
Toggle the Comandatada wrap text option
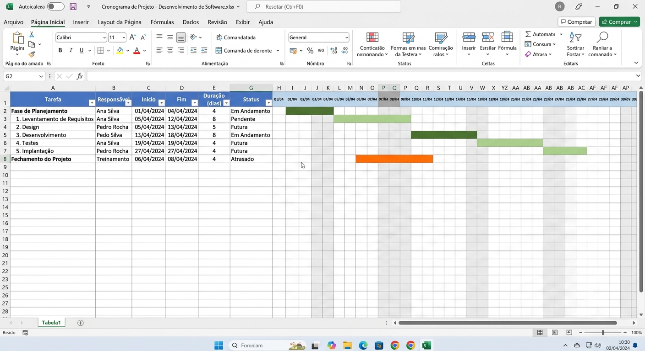coord(236,37)
